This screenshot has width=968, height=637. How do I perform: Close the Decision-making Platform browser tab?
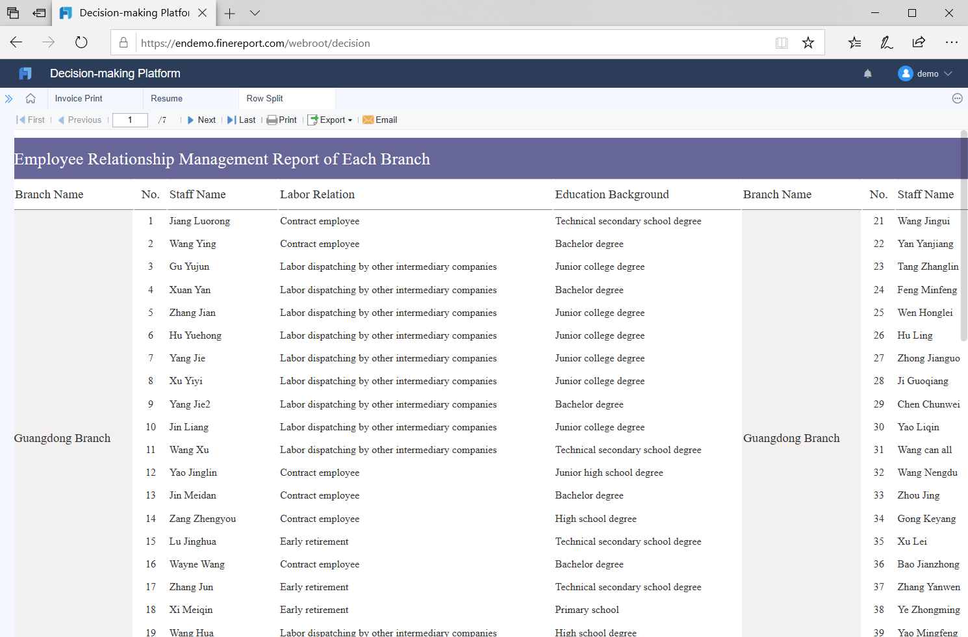(x=203, y=13)
